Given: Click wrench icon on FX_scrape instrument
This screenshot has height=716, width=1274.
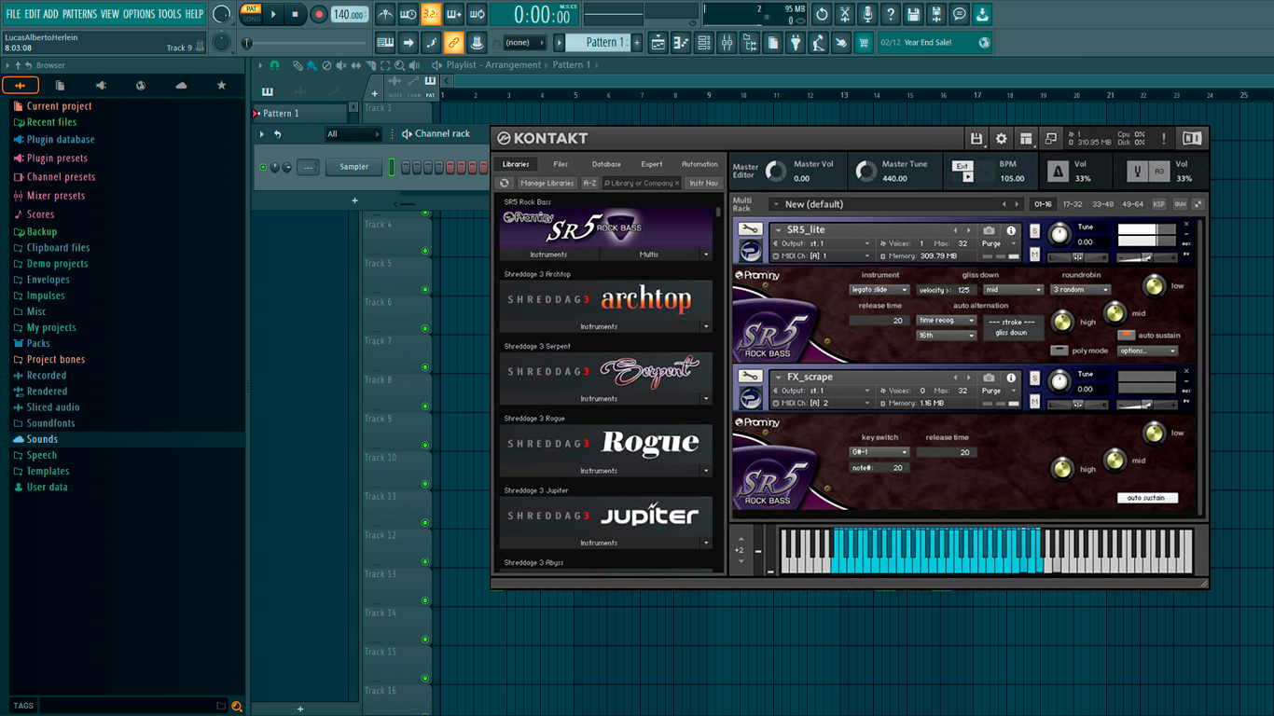Looking at the screenshot, I should (x=750, y=377).
